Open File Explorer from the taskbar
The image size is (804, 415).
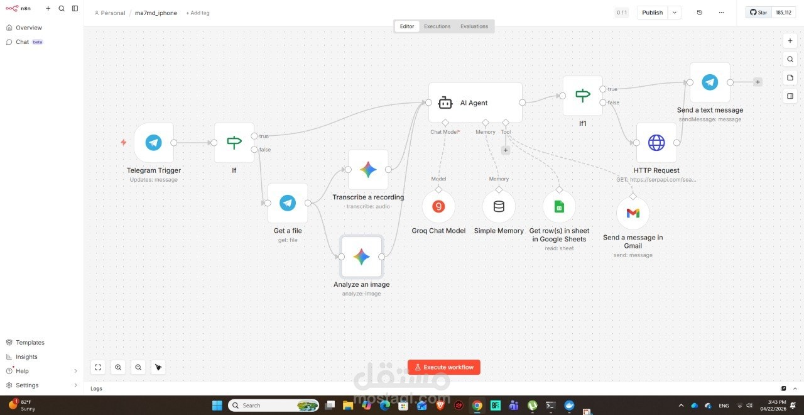348,406
